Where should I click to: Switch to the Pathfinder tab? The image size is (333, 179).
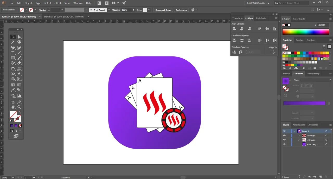(x=261, y=18)
